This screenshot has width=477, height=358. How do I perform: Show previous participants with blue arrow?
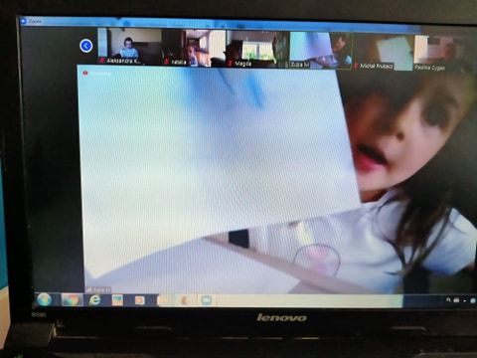coord(86,46)
